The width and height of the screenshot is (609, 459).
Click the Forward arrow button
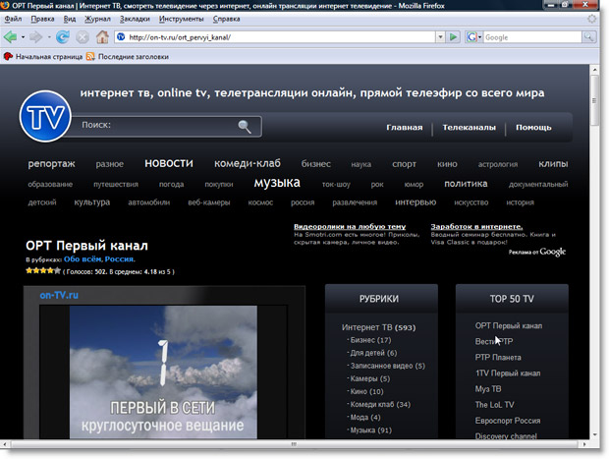(35, 37)
